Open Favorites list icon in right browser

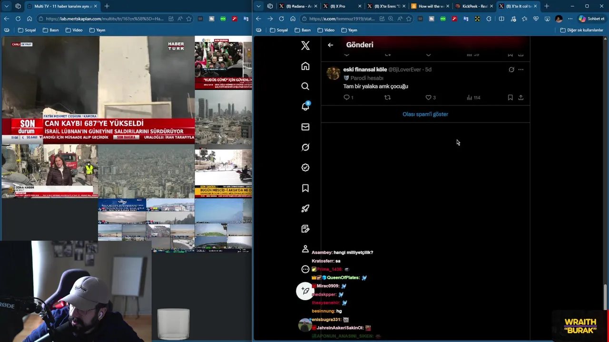coord(524,19)
